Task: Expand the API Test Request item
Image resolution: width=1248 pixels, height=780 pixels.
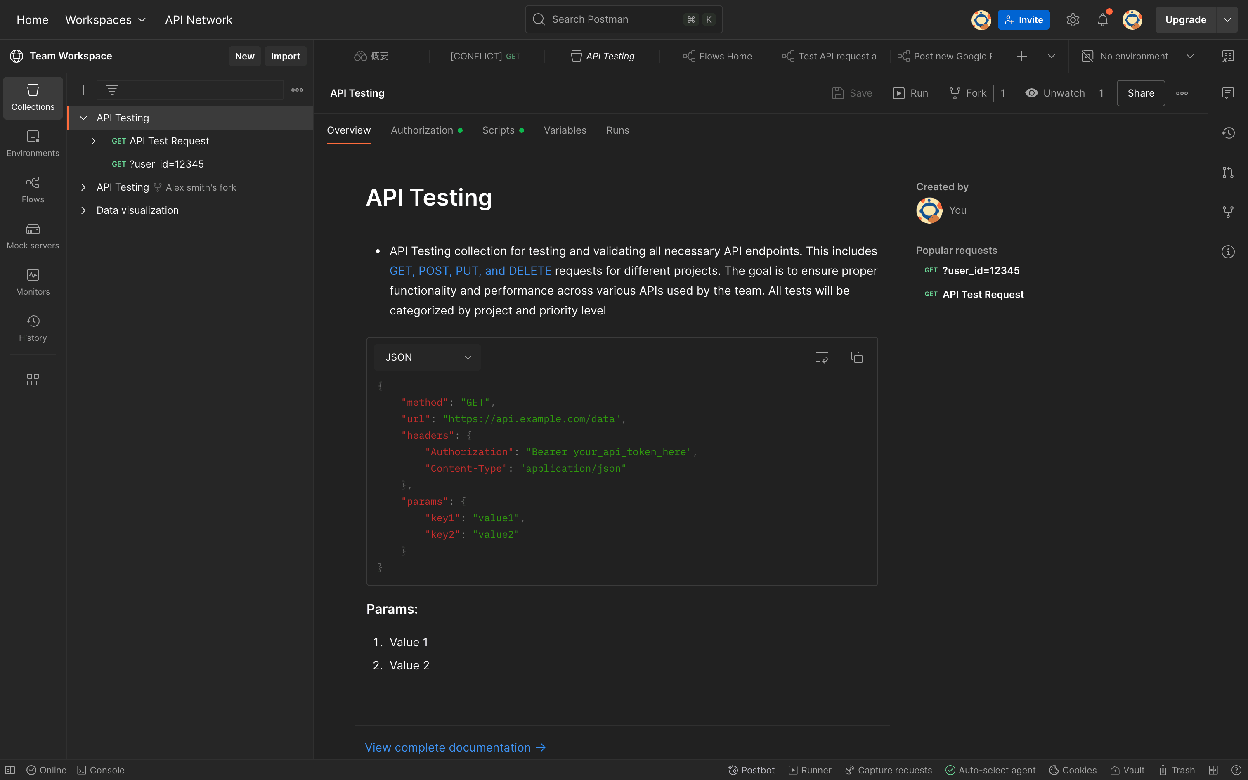Action: click(93, 141)
